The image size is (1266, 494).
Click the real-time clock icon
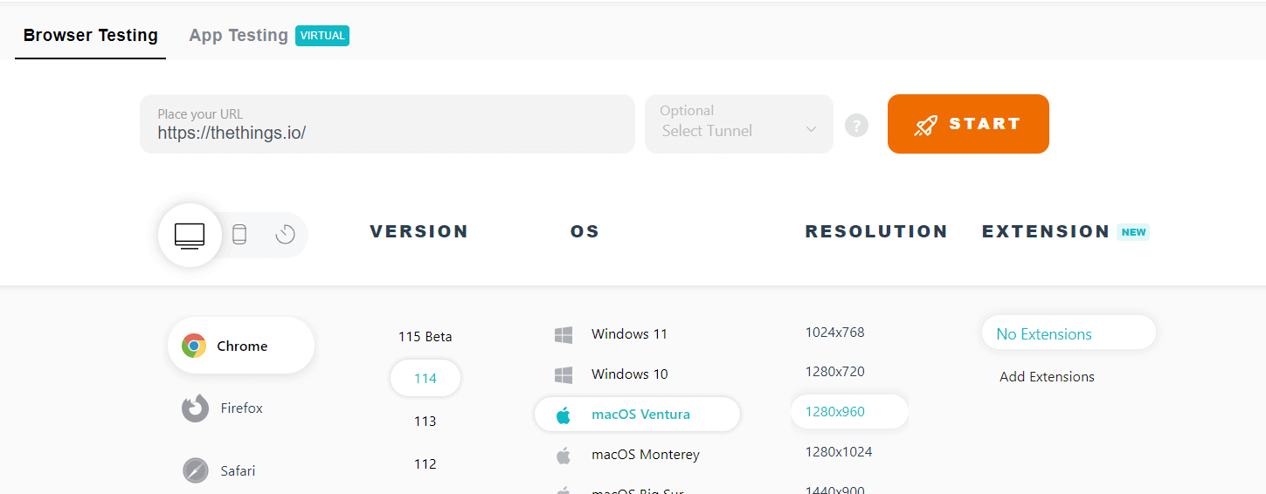coord(285,235)
